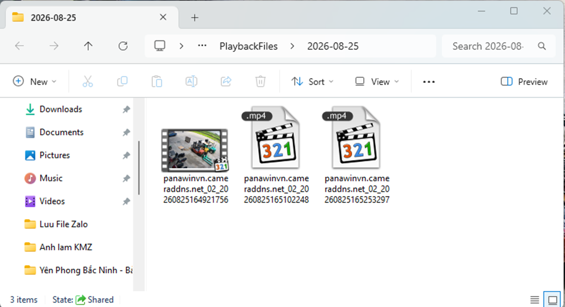The height and width of the screenshot is (307, 565).
Task: Open Documents in the sidebar
Action: (x=61, y=132)
